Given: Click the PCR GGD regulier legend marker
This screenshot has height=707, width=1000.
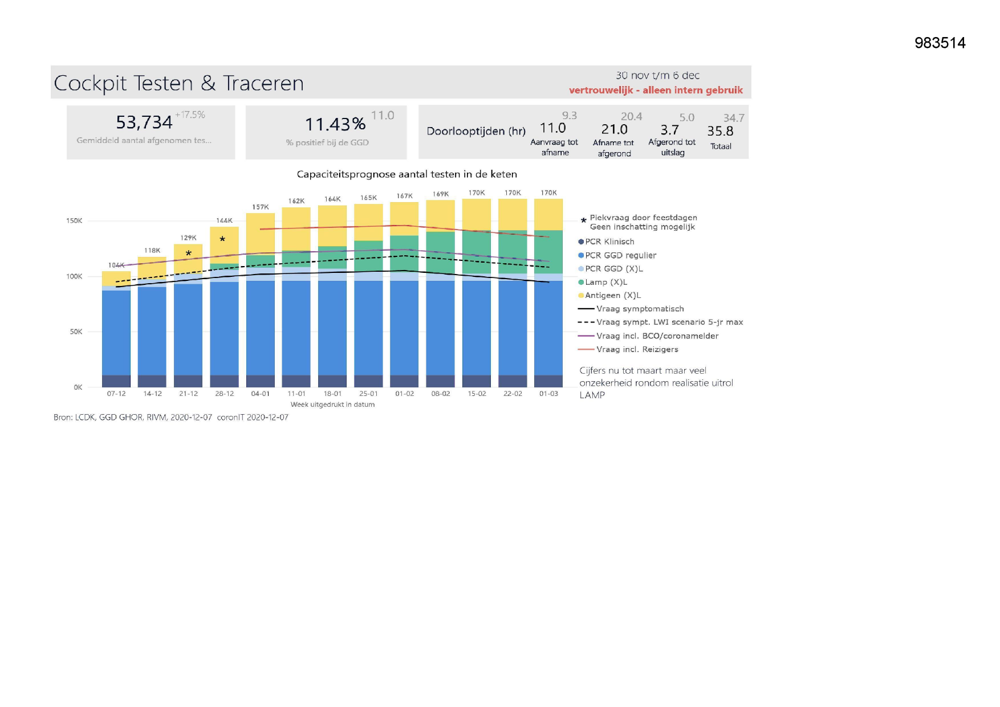Looking at the screenshot, I should tap(581, 256).
